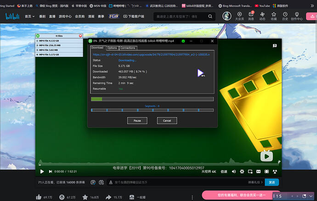317x201 pixels.
Task: Enter web fullscreen mode in the player
Action: (x=266, y=172)
